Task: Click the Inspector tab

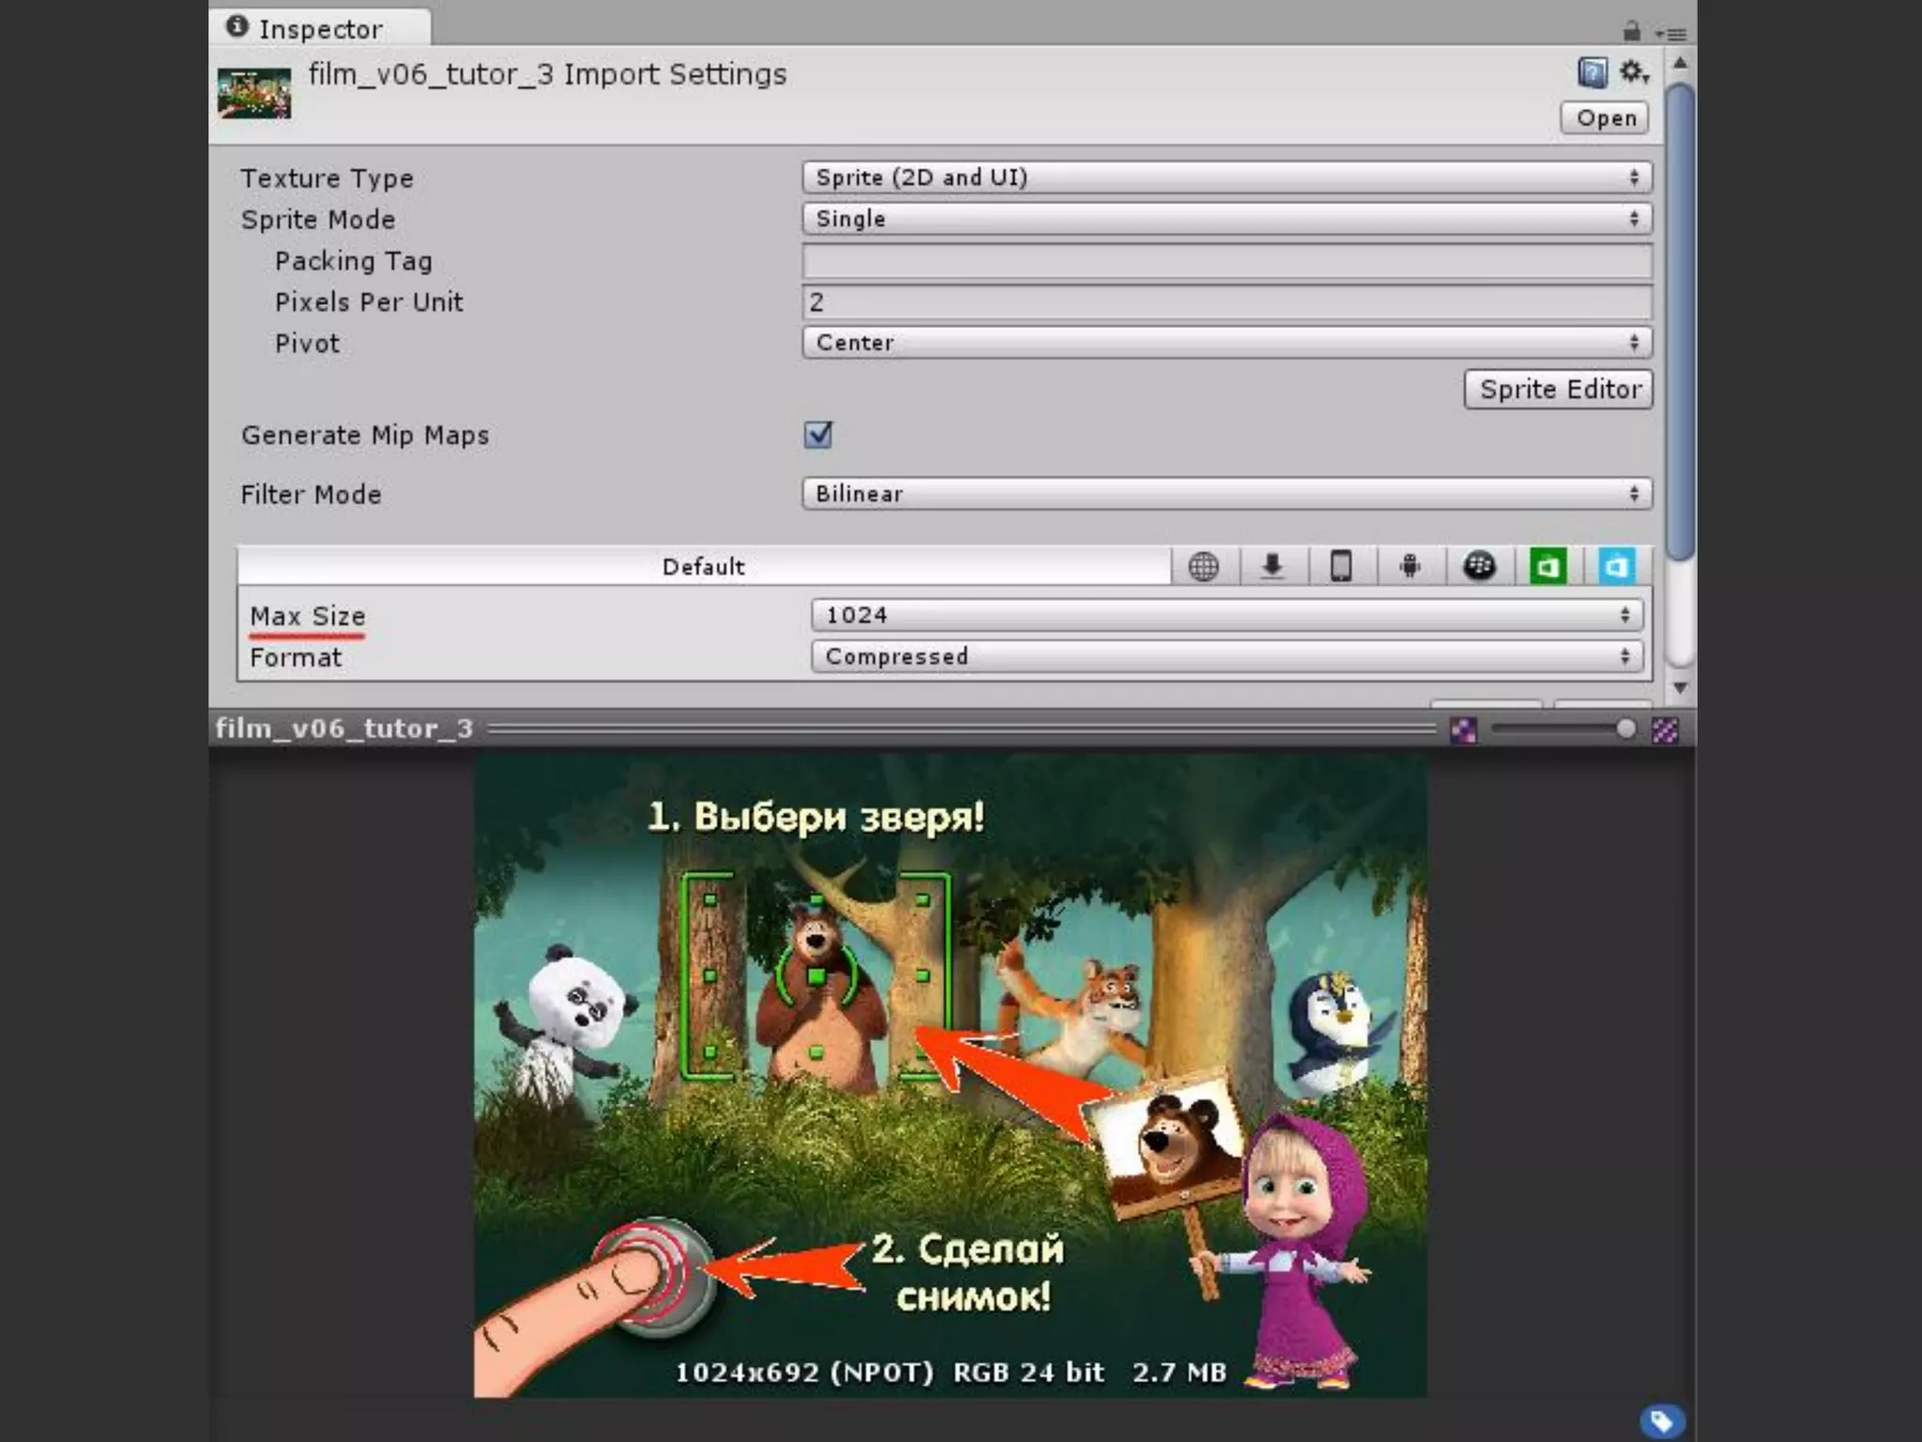Action: click(319, 29)
